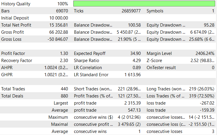Viewport: 217px width, 135px height.
Task: Select the History Quality 100% value
Action: click(x=63, y=4)
